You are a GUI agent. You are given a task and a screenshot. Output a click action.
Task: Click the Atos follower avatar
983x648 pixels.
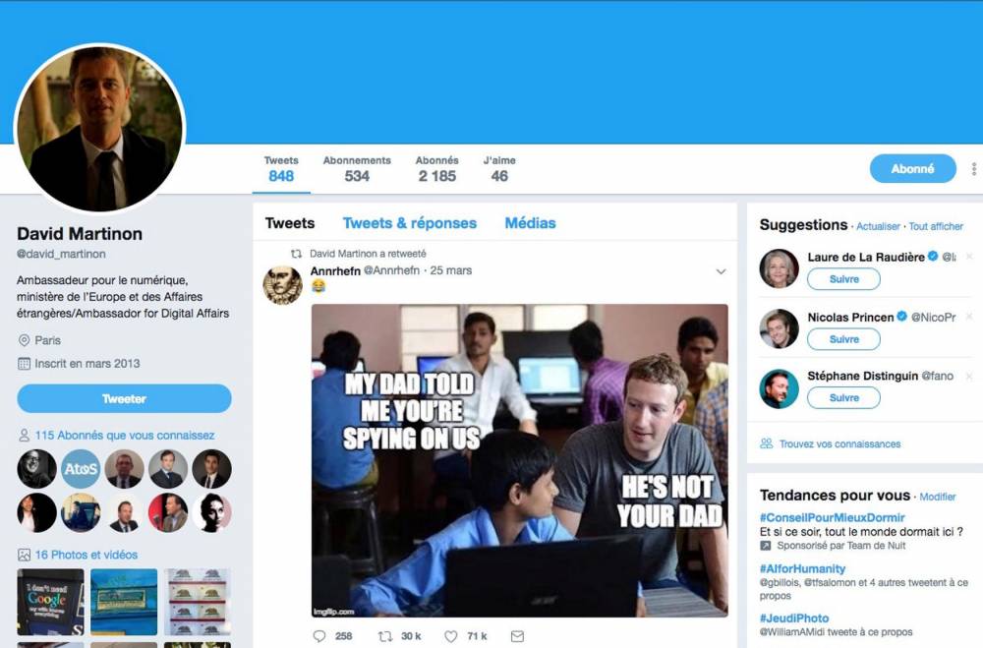(81, 469)
